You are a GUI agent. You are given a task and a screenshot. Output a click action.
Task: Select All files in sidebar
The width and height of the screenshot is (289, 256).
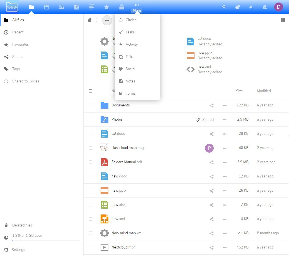[42, 20]
